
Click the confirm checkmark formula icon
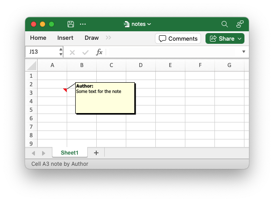[x=85, y=52]
